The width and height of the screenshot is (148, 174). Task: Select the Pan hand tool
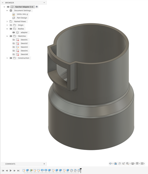point(120,164)
